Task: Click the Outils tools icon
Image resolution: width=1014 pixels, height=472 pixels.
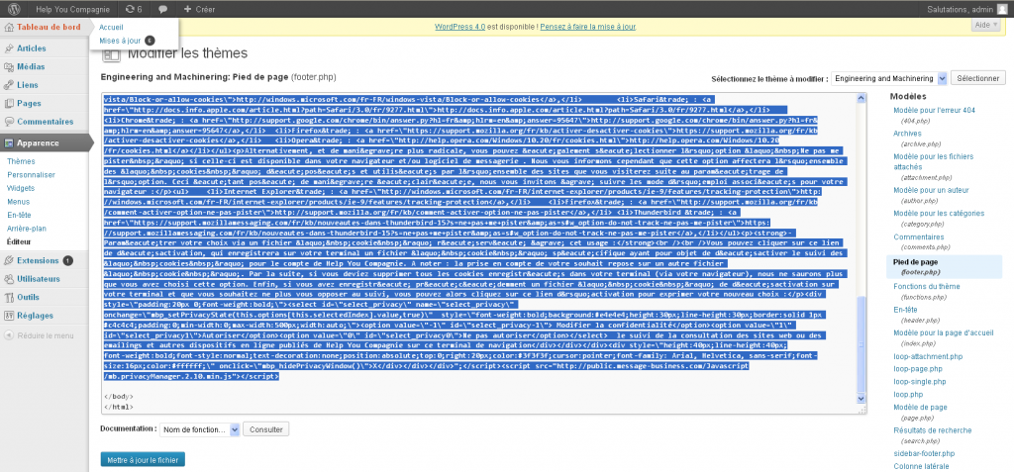Action: click(x=9, y=298)
